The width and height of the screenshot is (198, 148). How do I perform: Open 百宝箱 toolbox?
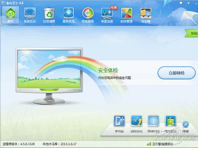[x=146, y=15]
